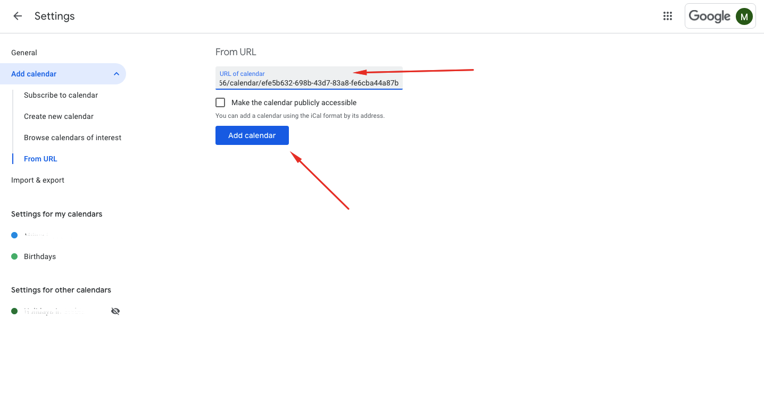Go back using the back arrow
The image size is (764, 404).
(x=17, y=16)
